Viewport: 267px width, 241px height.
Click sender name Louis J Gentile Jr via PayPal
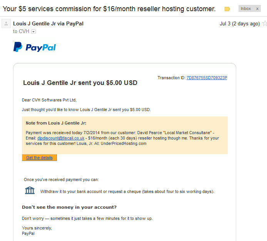coord(48,24)
